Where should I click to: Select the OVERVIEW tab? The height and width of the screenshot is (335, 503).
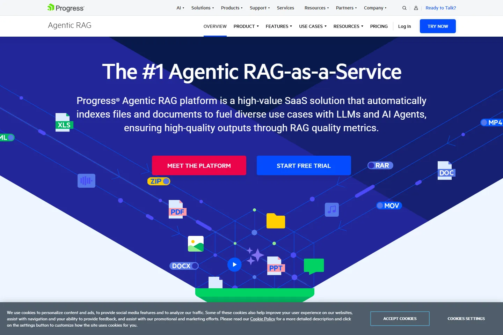(215, 26)
